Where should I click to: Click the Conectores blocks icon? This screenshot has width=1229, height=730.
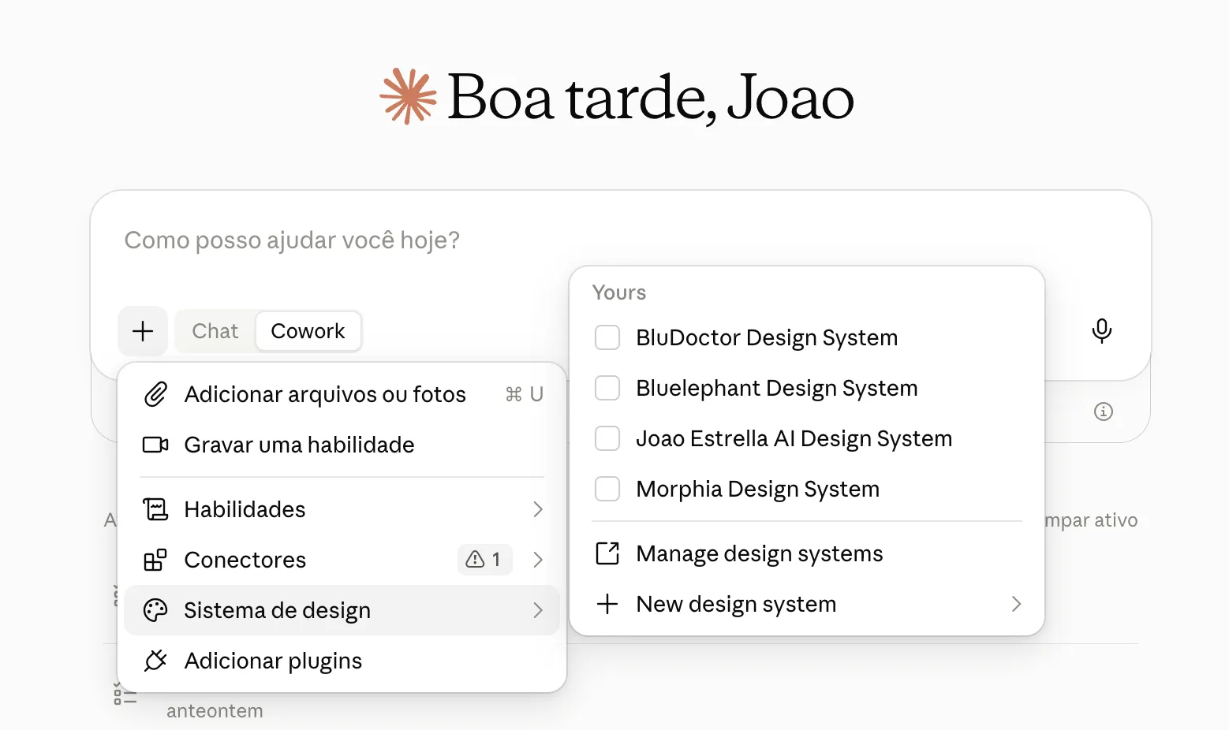point(155,560)
